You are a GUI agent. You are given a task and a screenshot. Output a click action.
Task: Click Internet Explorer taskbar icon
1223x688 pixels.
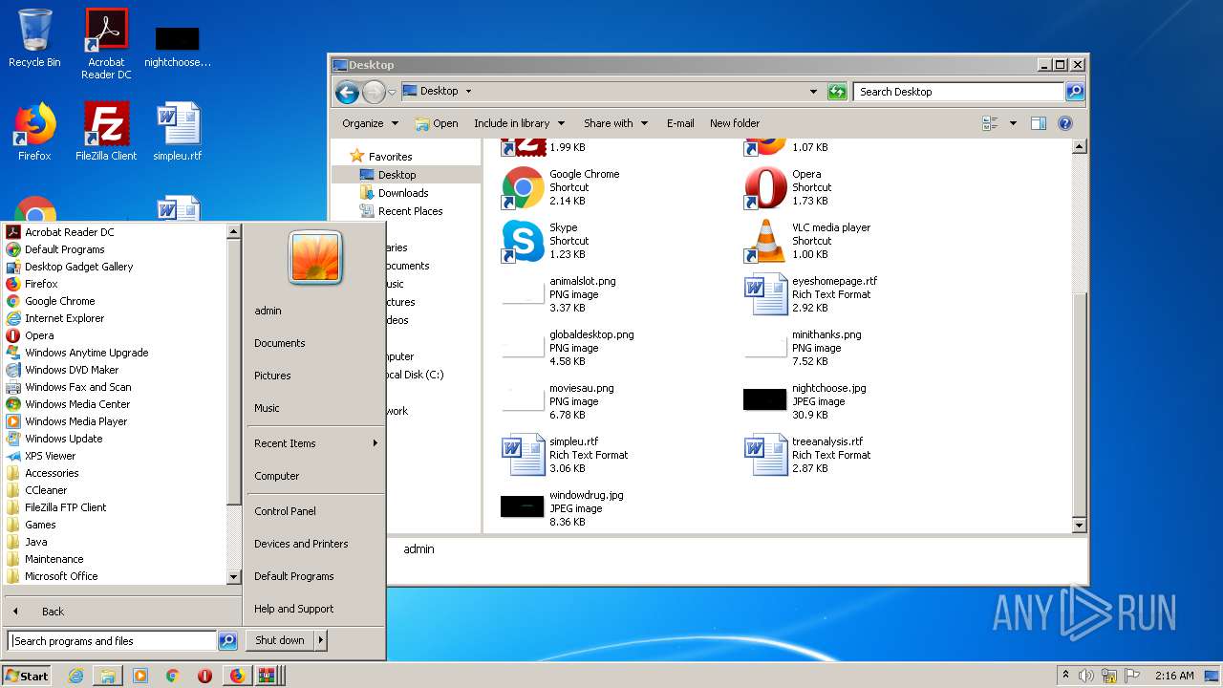[x=75, y=676]
